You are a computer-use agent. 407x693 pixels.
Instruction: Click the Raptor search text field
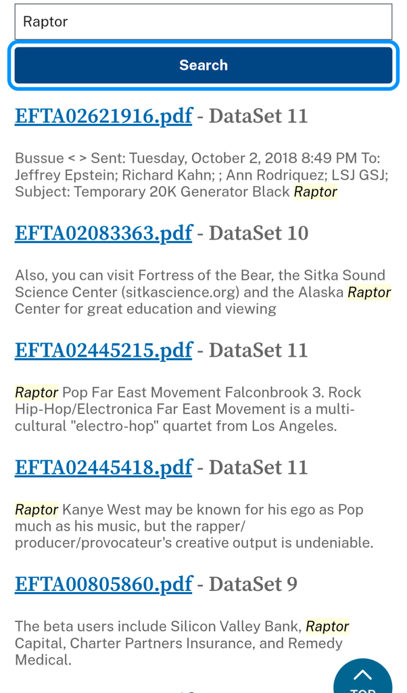click(x=203, y=22)
